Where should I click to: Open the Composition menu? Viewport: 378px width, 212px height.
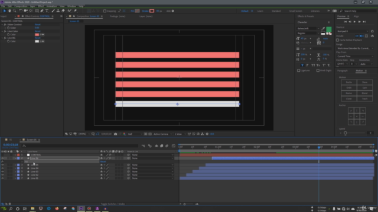click(21, 6)
